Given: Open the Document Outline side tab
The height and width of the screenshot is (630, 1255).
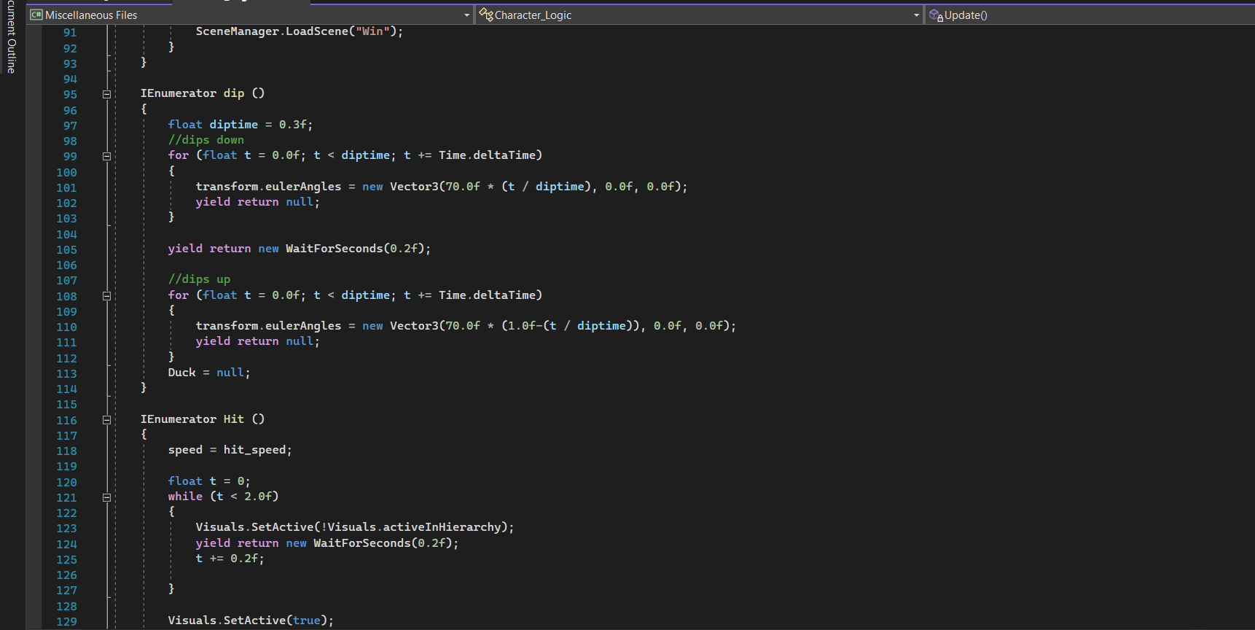Looking at the screenshot, I should coord(11,36).
